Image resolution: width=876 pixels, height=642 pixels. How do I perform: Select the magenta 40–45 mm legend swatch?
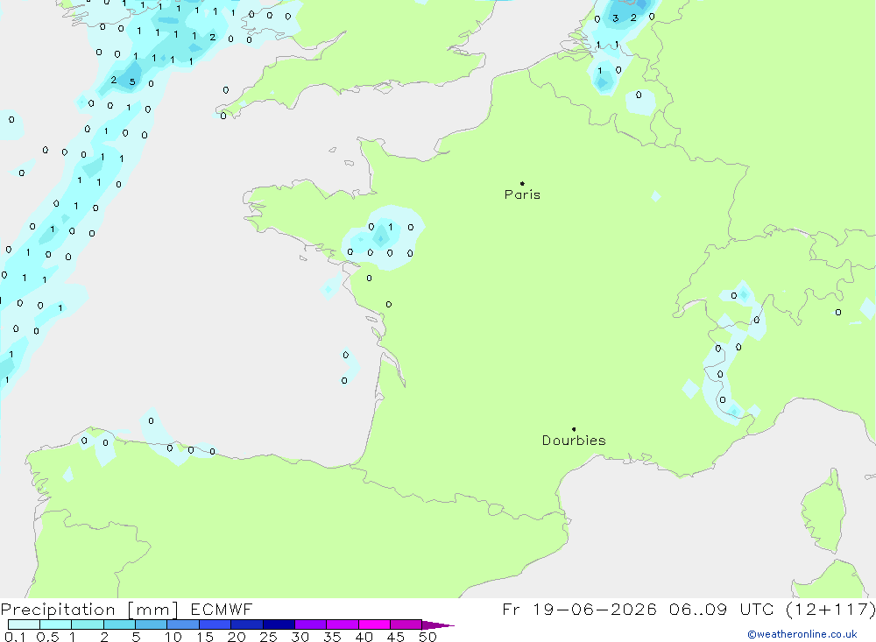click(374, 624)
